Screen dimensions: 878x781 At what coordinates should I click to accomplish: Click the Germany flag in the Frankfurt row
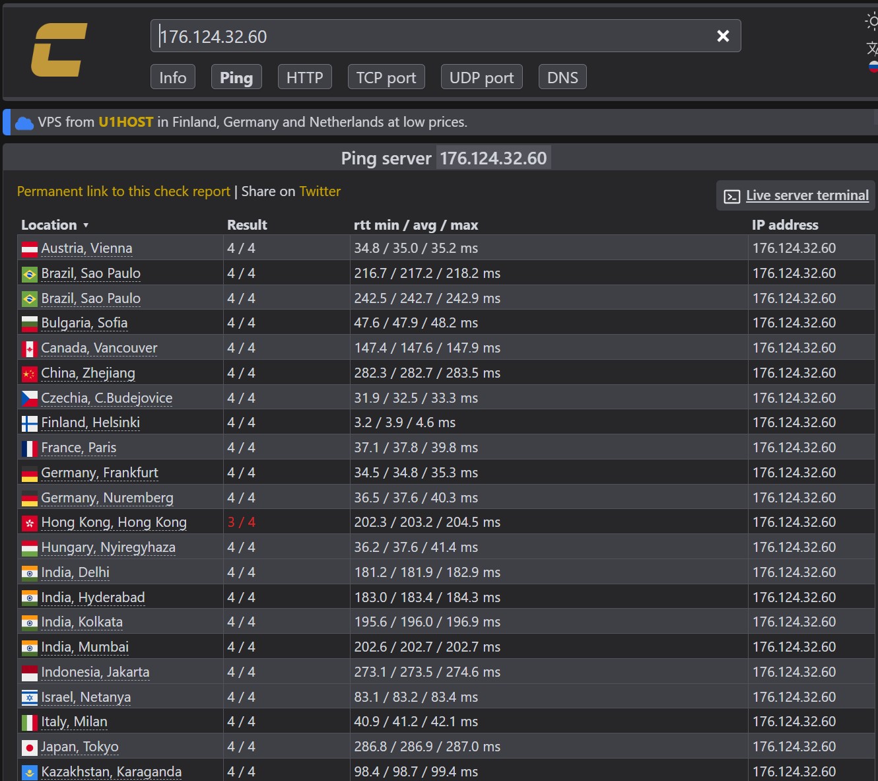pos(30,473)
